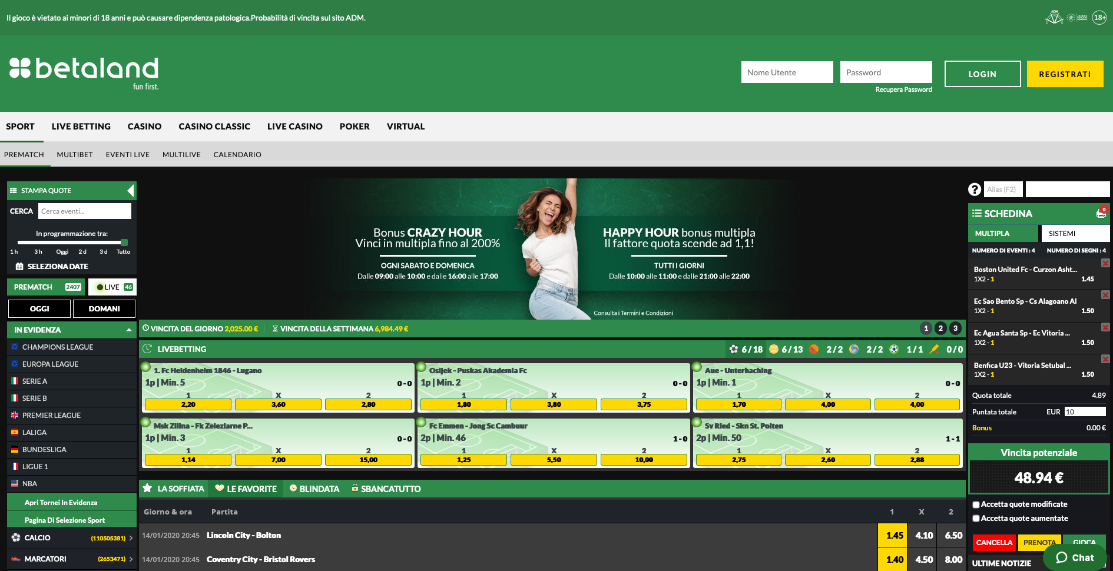Click the programmazione time range slider handle
The width and height of the screenshot is (1113, 571).
tap(124, 243)
